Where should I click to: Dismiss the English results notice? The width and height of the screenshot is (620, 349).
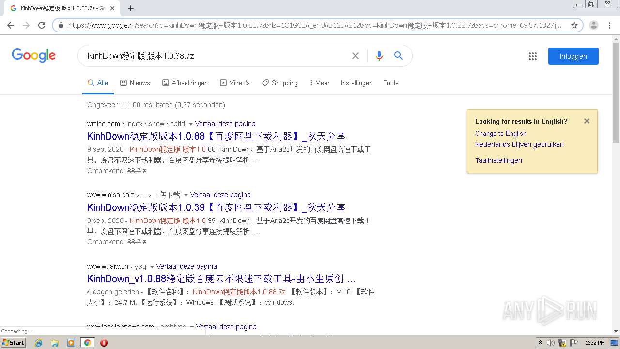(587, 121)
